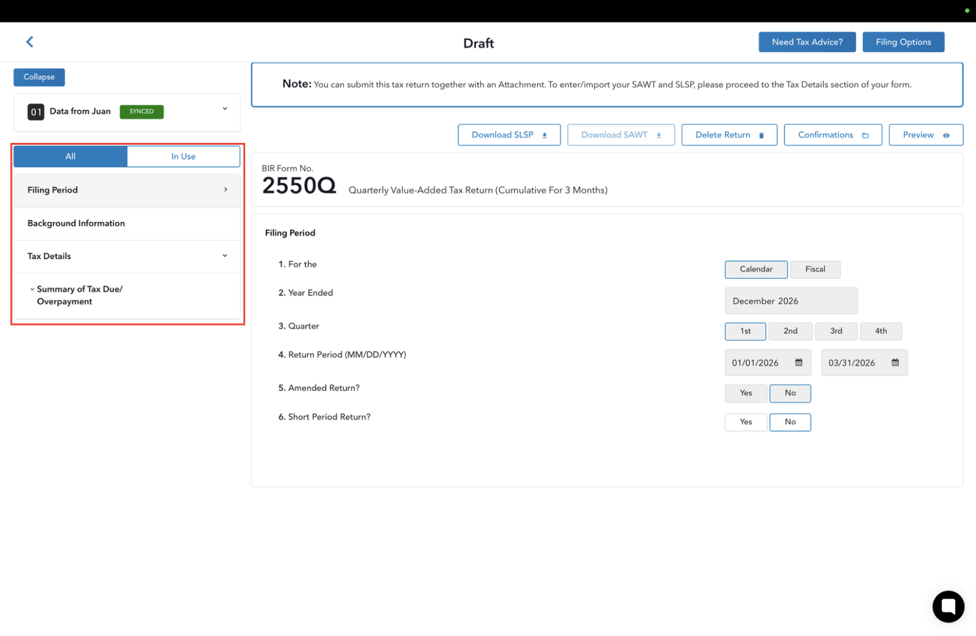Switch to the In Use tab

[183, 156]
